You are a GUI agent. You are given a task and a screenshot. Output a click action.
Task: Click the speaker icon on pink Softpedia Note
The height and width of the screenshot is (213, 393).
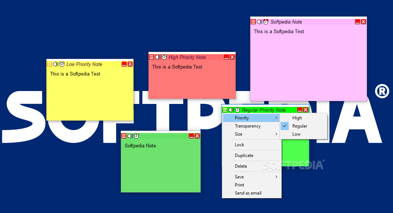tap(260, 22)
